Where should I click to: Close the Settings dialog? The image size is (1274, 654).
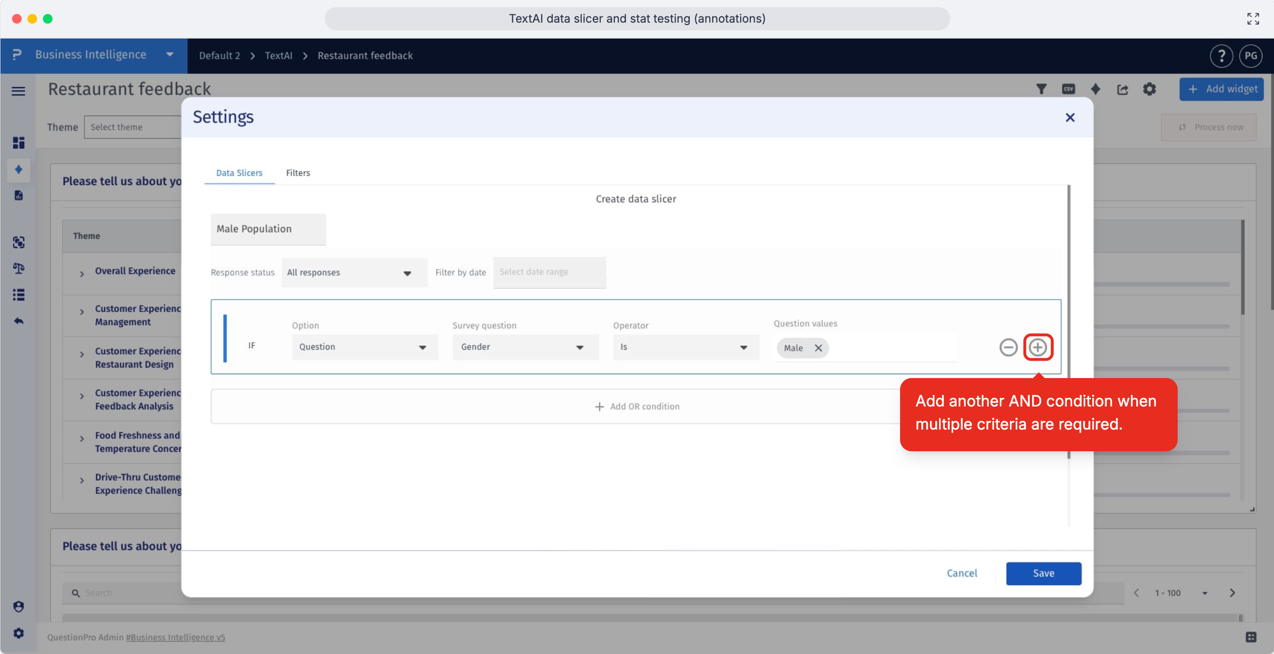coord(1070,118)
